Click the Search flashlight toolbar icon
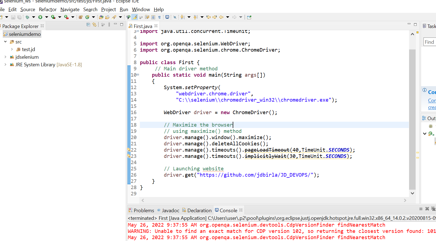The height and width of the screenshot is (241, 436). 114,17
